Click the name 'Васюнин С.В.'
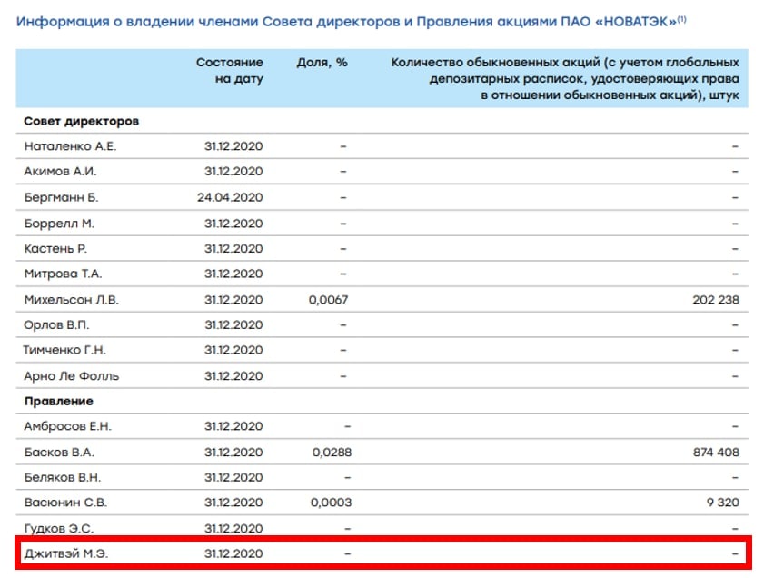 tap(65, 503)
